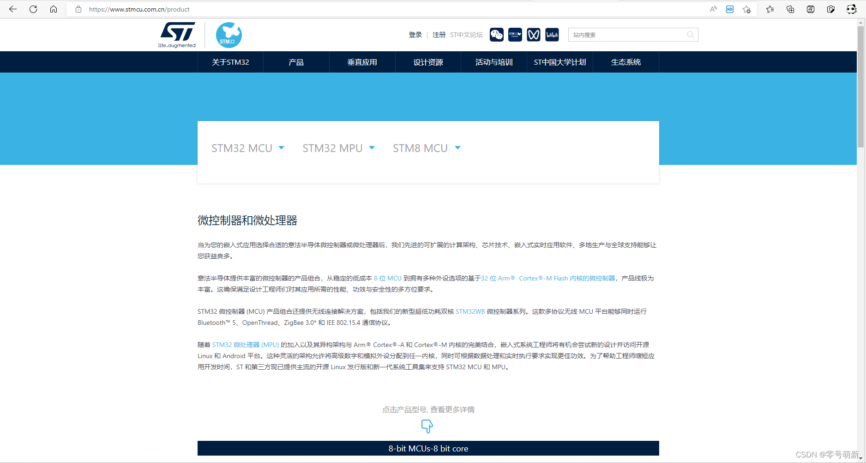Screen dimensions: 866x463
Task: Click the search magnifier in 站内搜索 box
Action: pyautogui.click(x=690, y=35)
